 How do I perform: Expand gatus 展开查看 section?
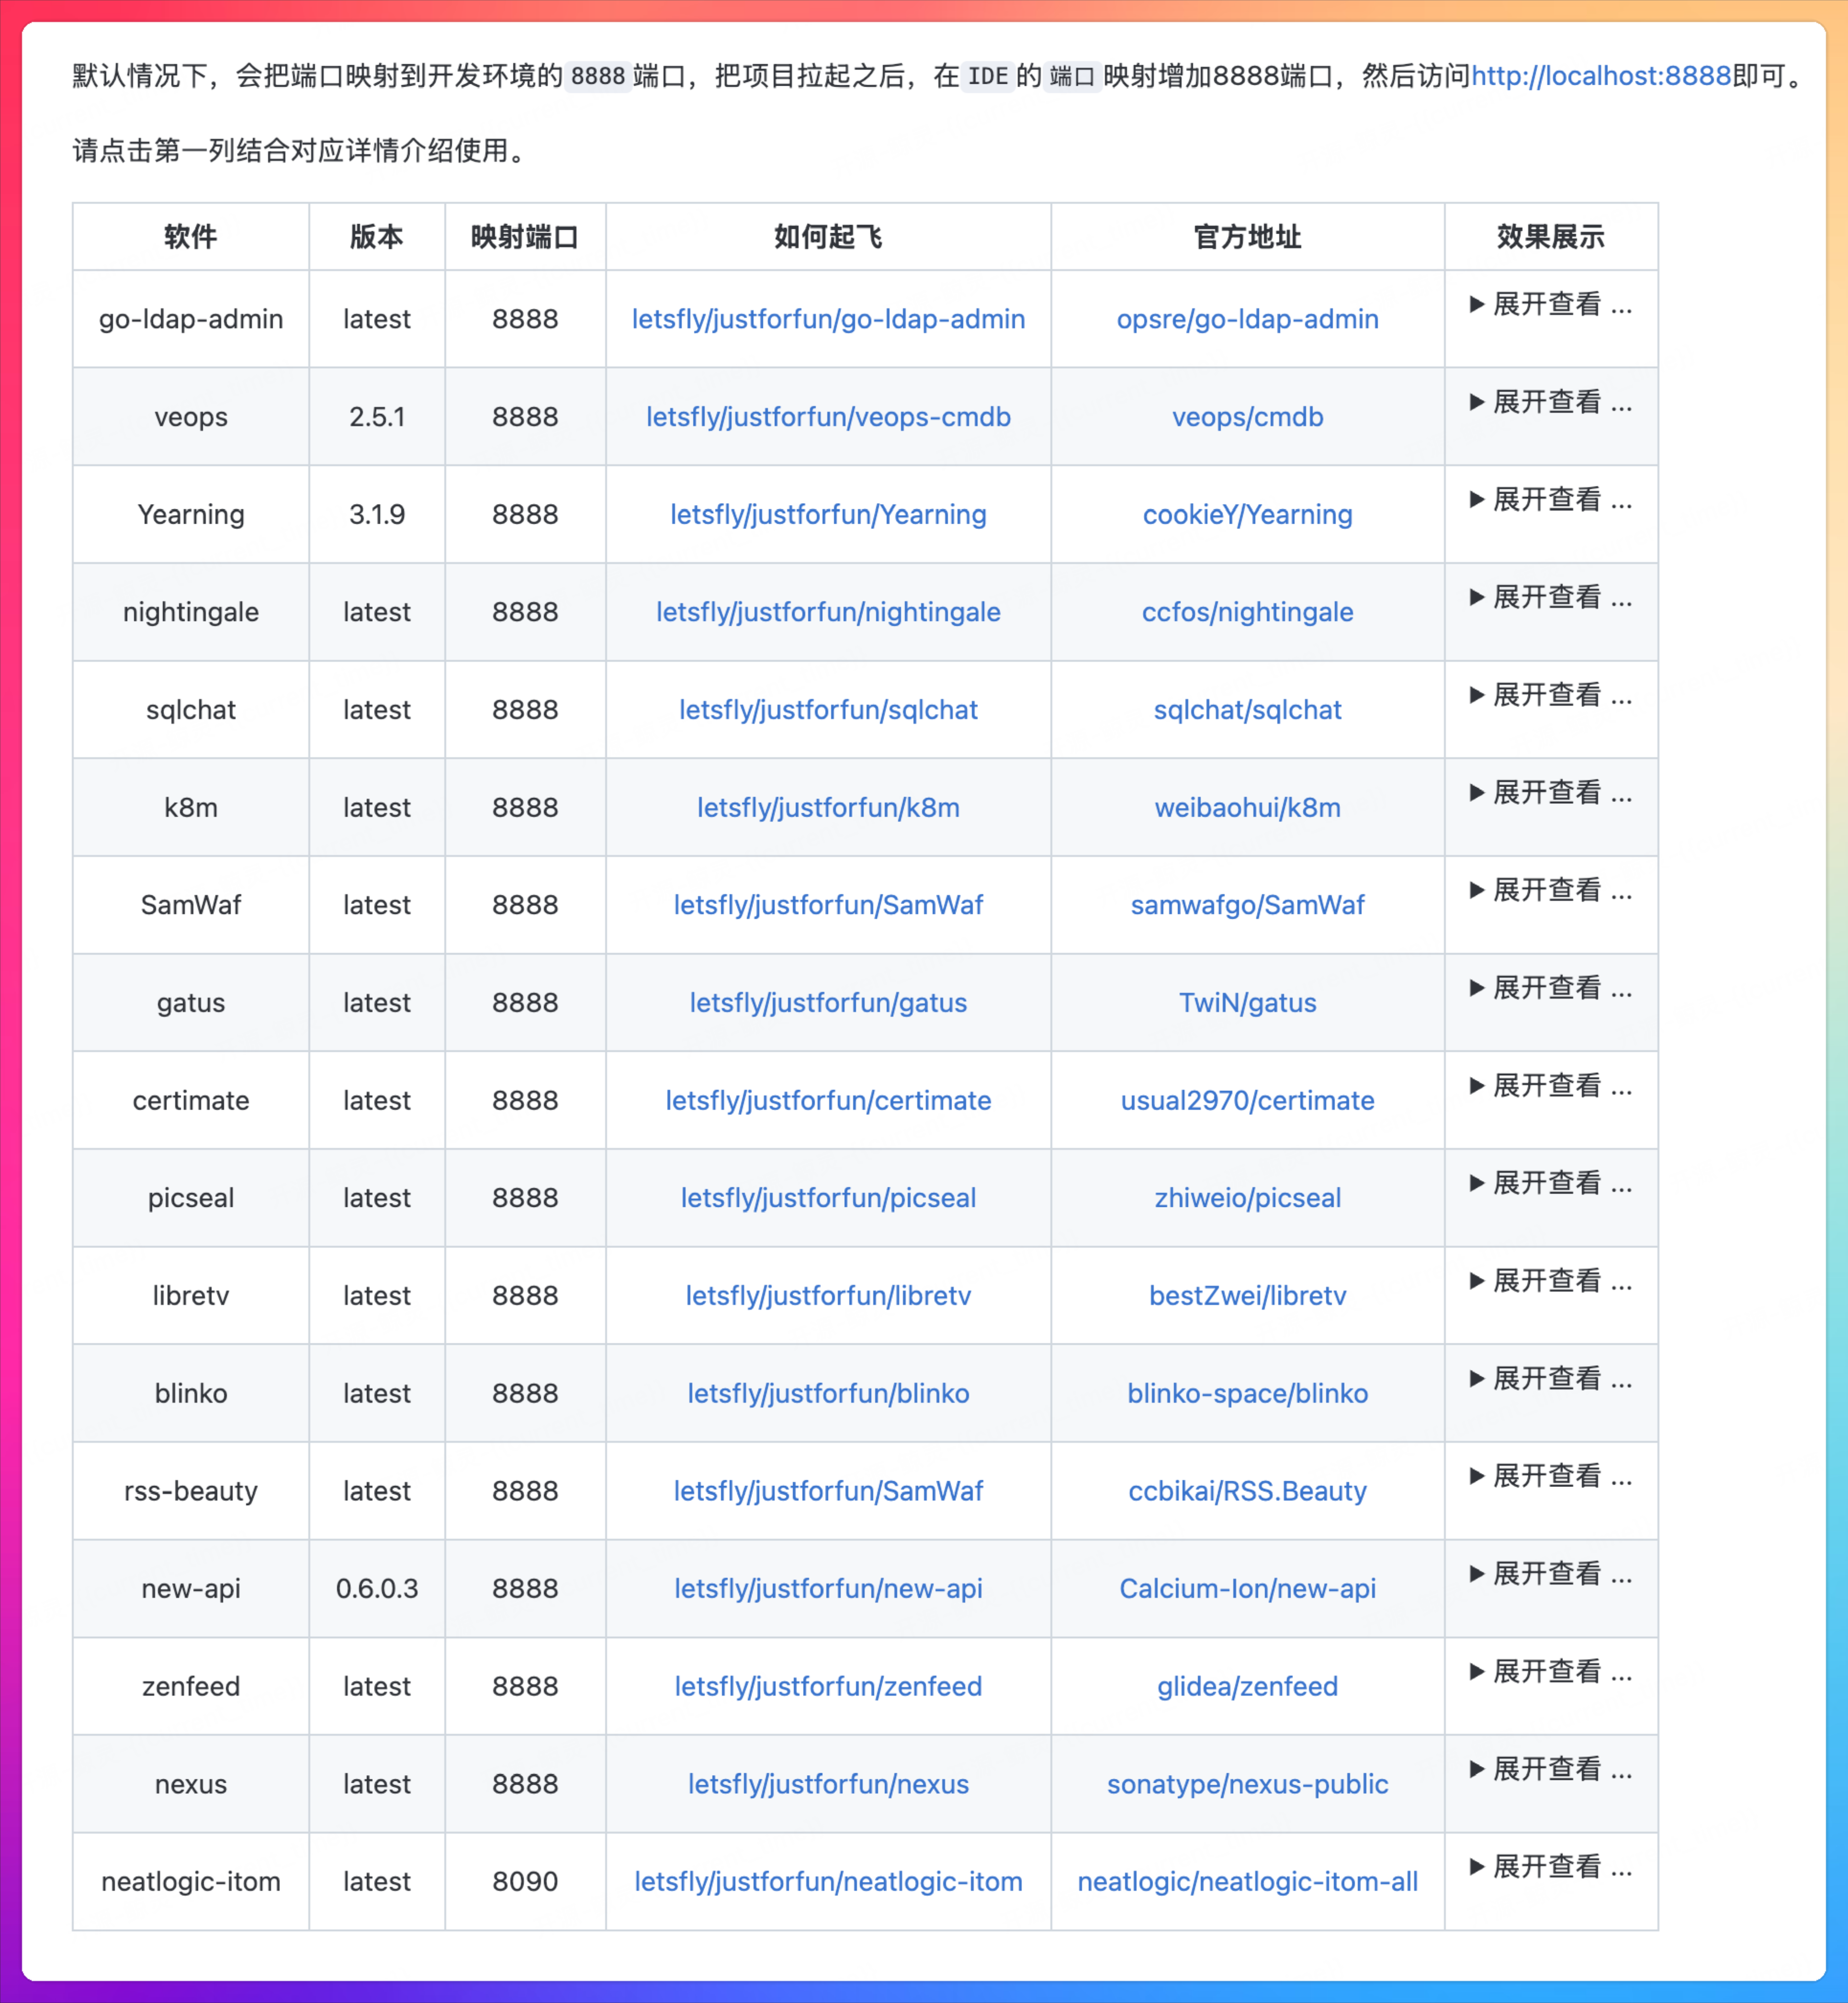tap(1551, 989)
